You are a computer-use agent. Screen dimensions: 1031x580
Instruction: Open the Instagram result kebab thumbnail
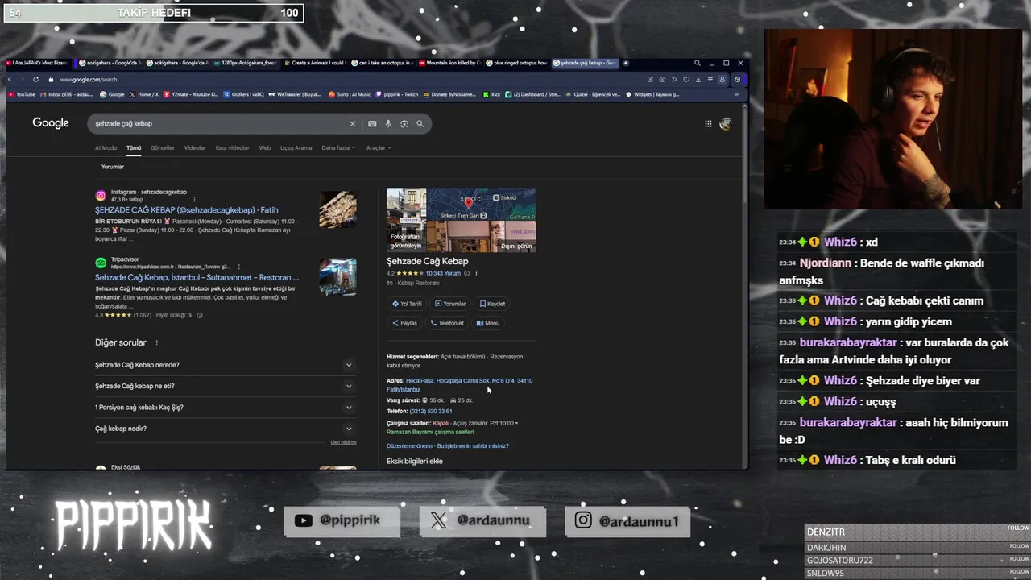(337, 209)
